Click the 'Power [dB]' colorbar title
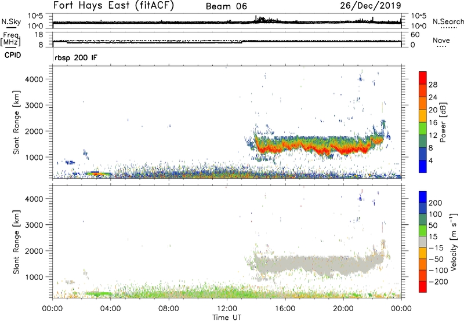Viewport: 464px width, 321px height. (443, 122)
